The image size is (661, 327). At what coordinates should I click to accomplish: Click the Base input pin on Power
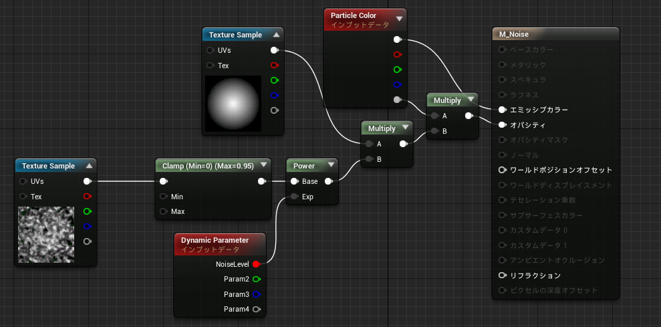point(295,181)
